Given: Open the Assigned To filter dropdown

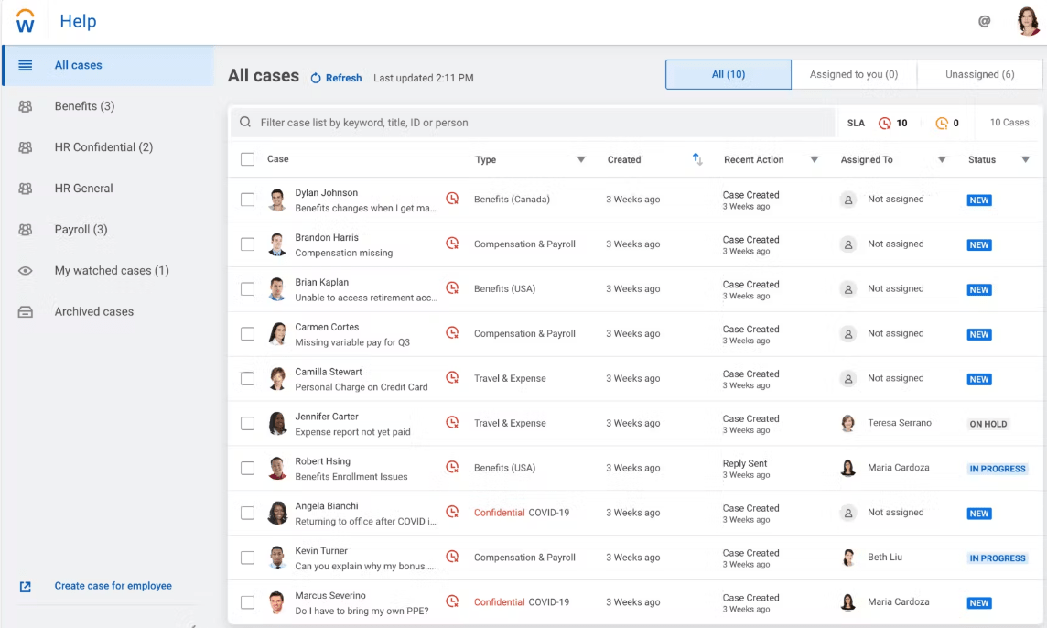Looking at the screenshot, I should point(942,159).
